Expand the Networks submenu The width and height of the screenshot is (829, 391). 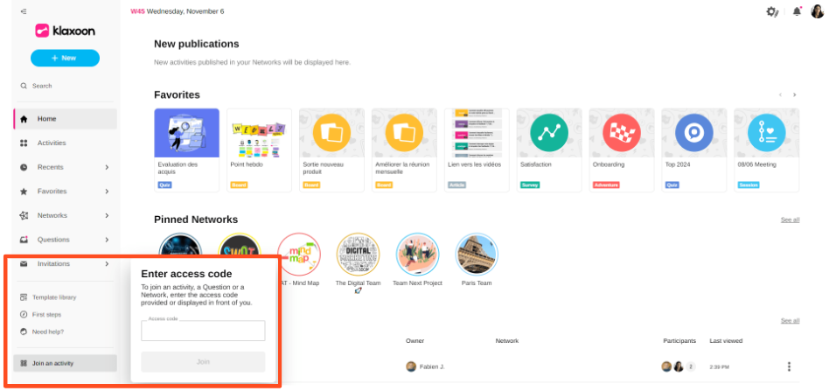tap(107, 215)
